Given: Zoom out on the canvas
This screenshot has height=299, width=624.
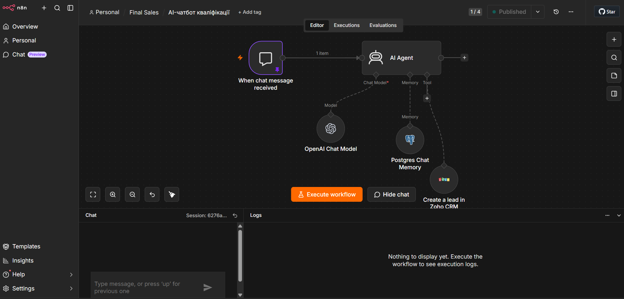Looking at the screenshot, I should (x=132, y=195).
